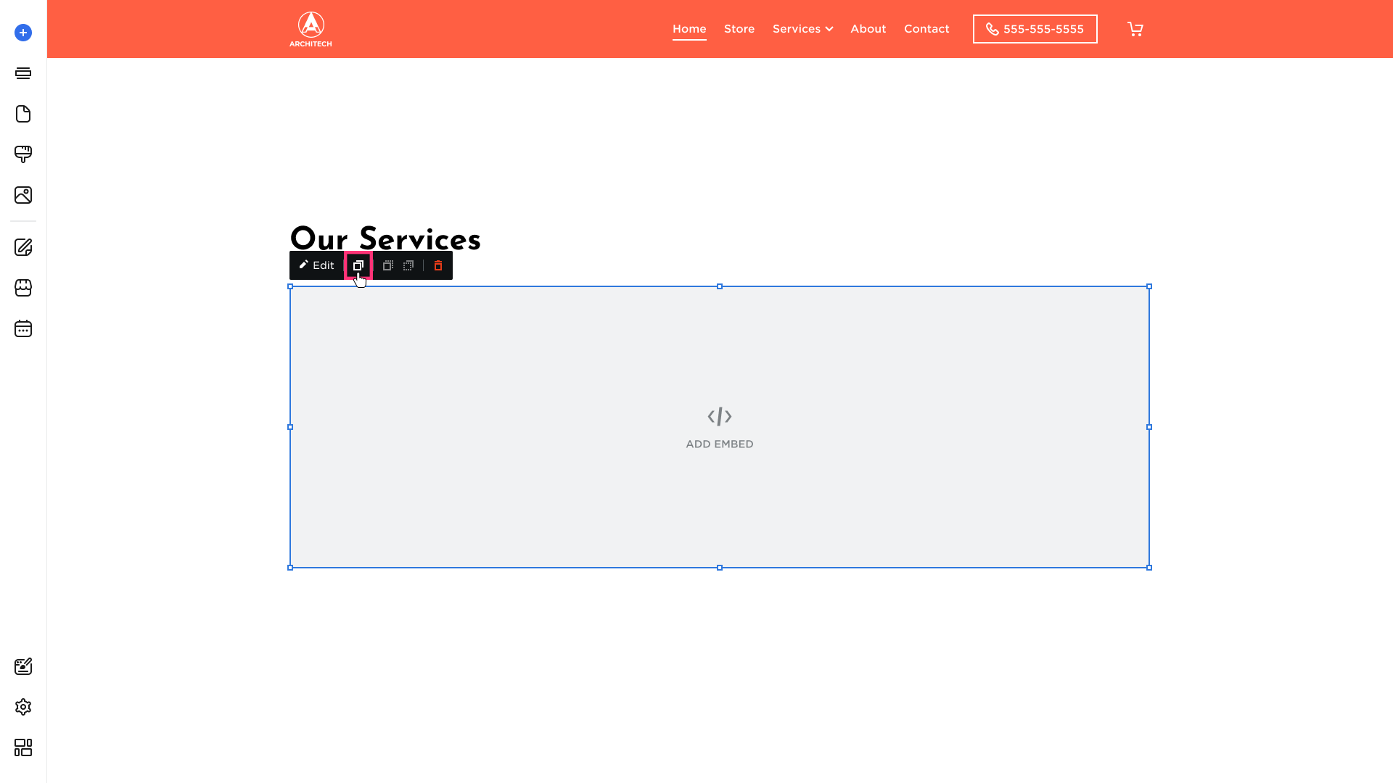This screenshot has width=1393, height=783.
Task: Delete the embed with red trash icon
Action: tap(438, 265)
